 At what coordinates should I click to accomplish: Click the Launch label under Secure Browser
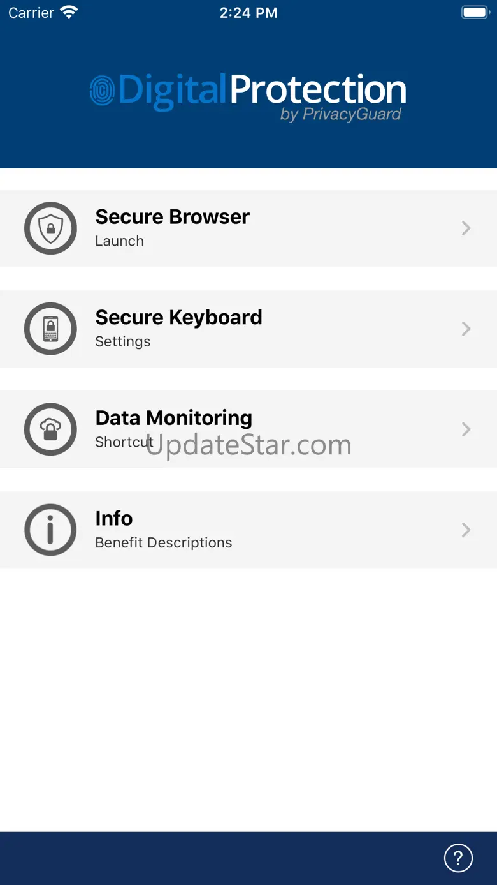click(119, 241)
